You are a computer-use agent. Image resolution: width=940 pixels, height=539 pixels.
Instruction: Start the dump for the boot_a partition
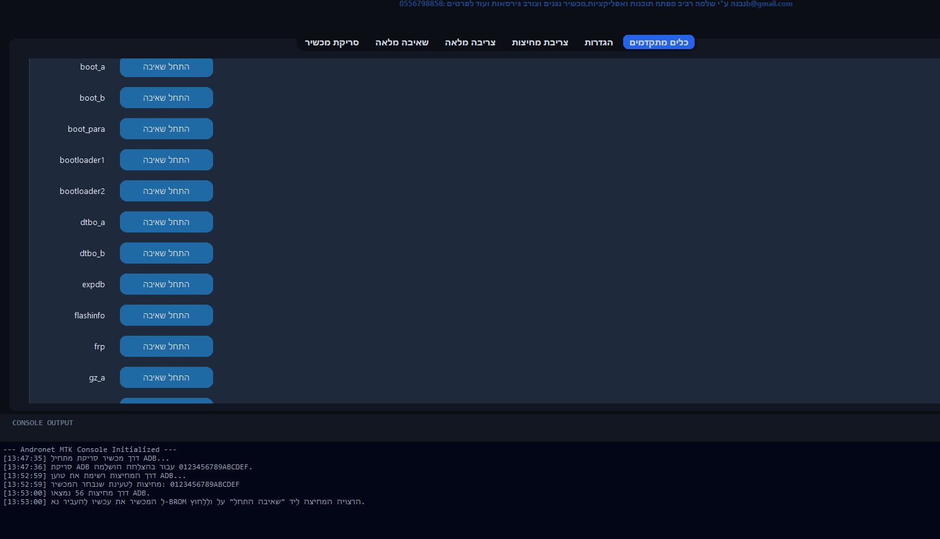point(166,67)
